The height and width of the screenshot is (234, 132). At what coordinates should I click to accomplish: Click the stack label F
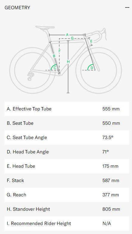pyautogui.click(x=59, y=51)
